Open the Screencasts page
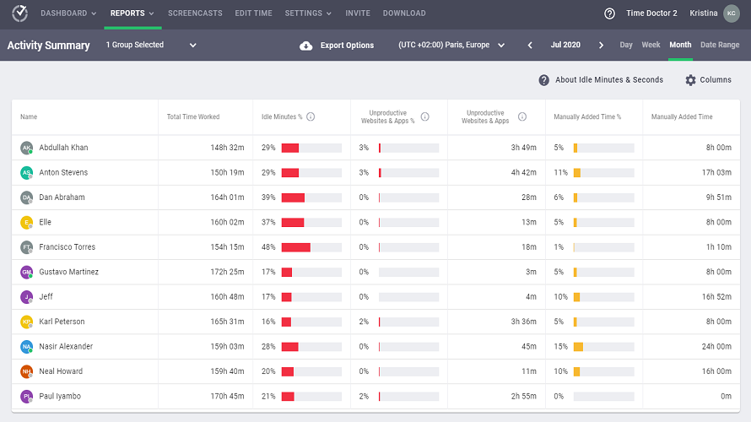Viewport: 751px width, 422px height. [x=194, y=14]
